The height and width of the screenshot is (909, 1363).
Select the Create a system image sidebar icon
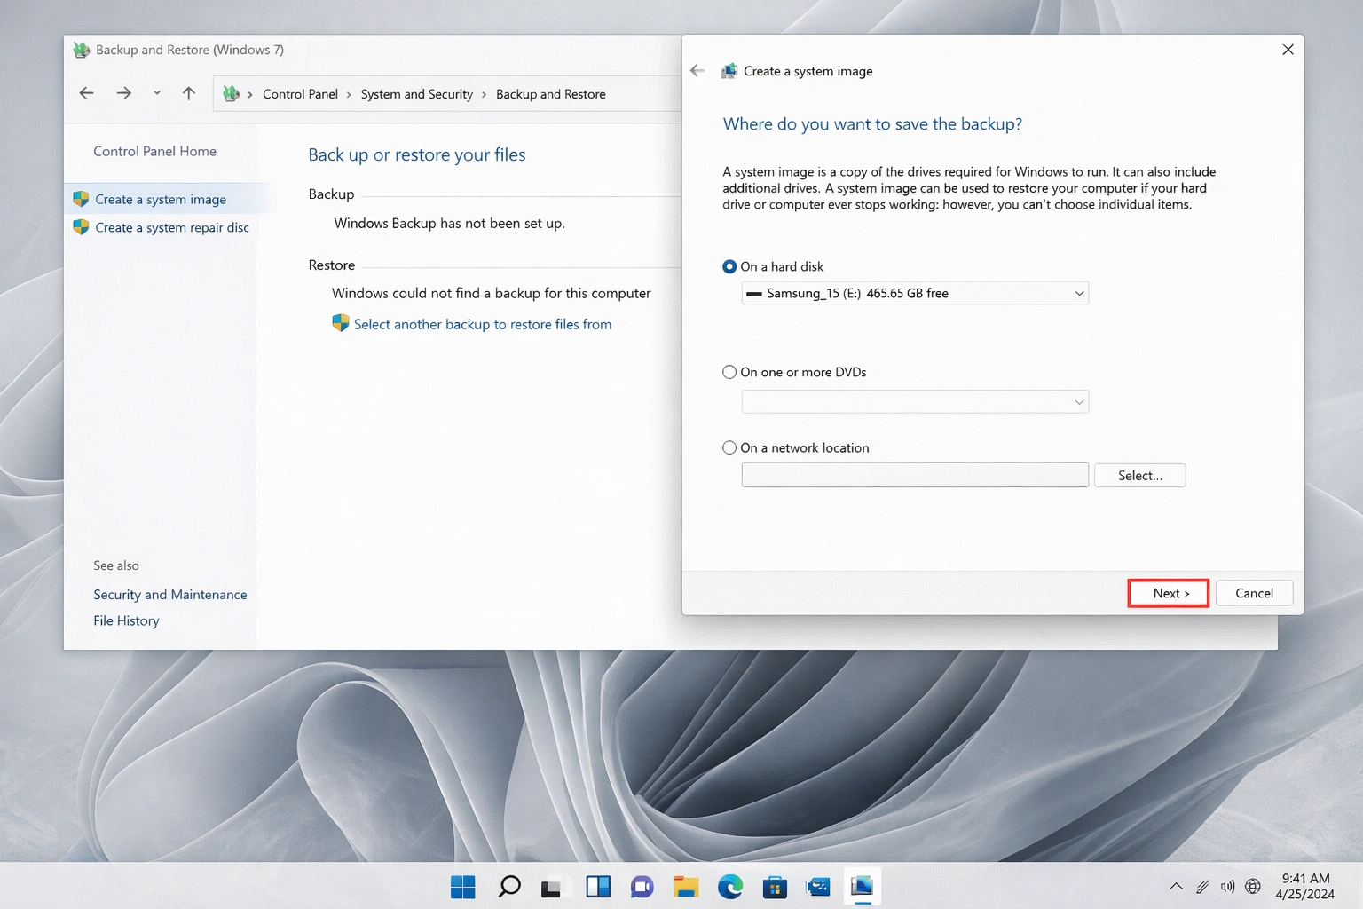coord(81,199)
